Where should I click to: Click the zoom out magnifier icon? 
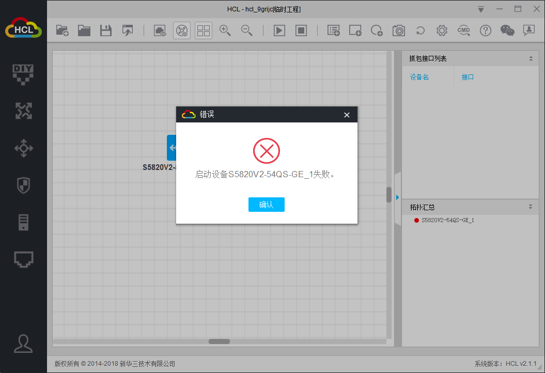pos(246,30)
